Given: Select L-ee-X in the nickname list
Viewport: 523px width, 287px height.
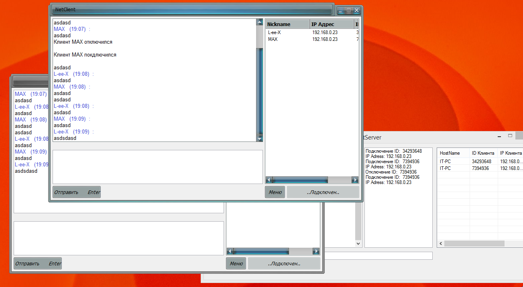Looking at the screenshot, I should click(x=274, y=32).
